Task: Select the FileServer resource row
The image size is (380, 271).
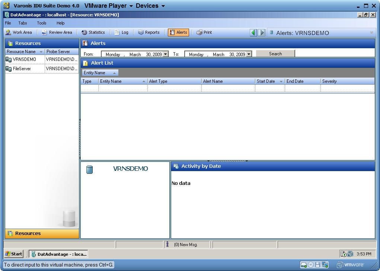Action: click(x=42, y=68)
